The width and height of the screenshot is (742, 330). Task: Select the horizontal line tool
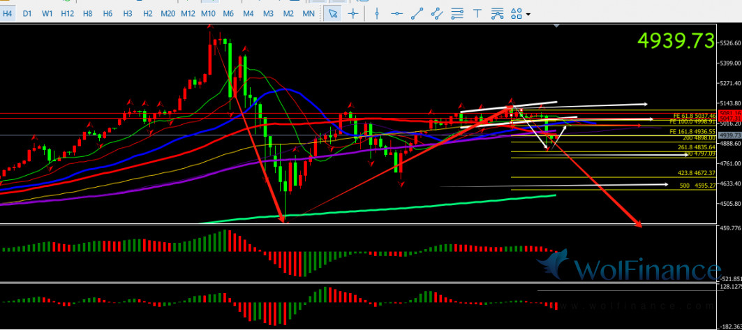[x=396, y=13]
